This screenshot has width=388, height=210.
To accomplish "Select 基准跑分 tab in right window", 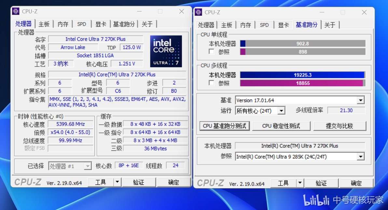I will [x=307, y=24].
